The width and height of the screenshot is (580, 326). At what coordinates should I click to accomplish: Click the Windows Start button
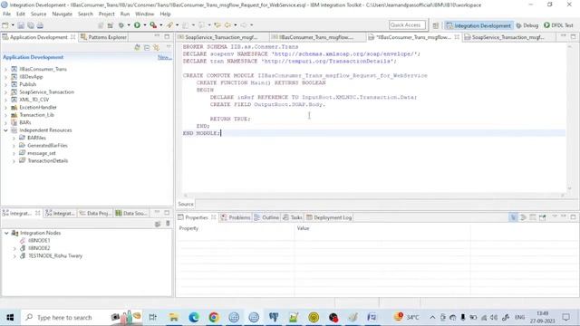(x=10, y=317)
